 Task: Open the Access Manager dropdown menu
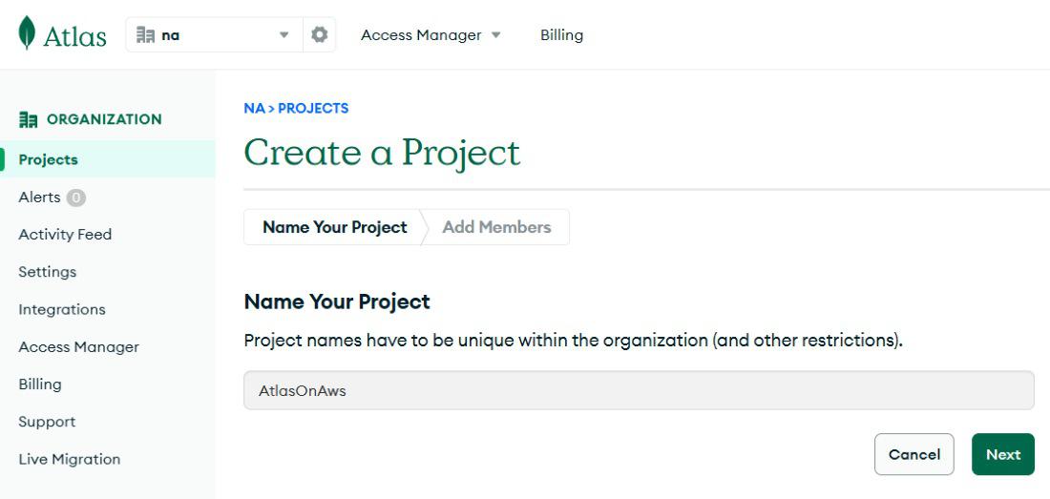coord(430,35)
